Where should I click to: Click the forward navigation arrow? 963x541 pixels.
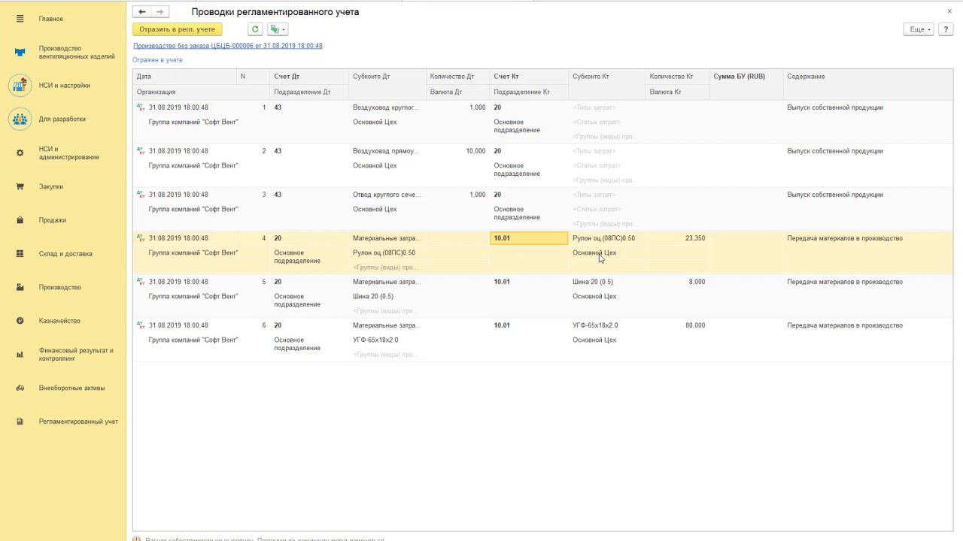pos(159,12)
